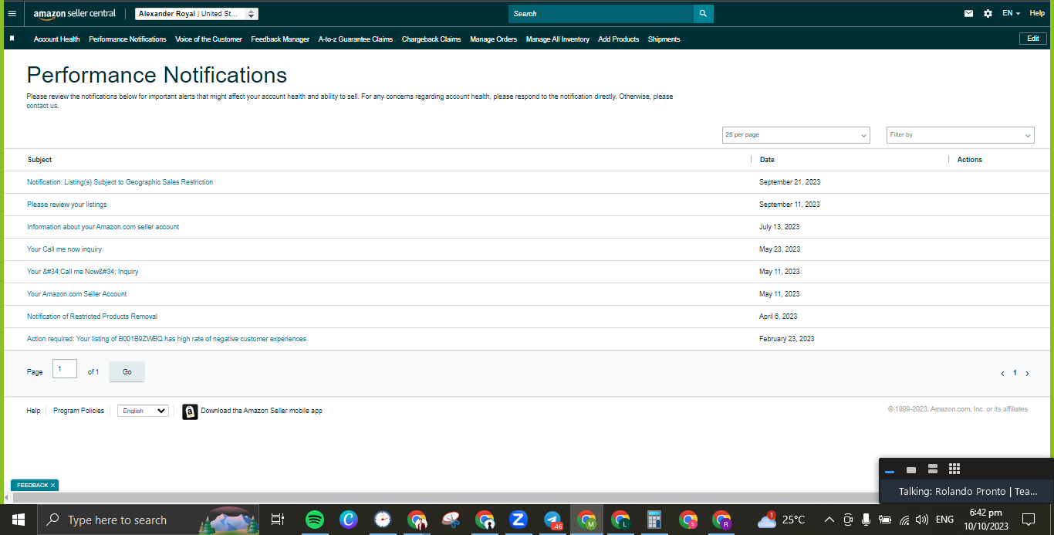This screenshot has height=535, width=1054.
Task: Open the 25 per page dropdown
Action: click(796, 135)
